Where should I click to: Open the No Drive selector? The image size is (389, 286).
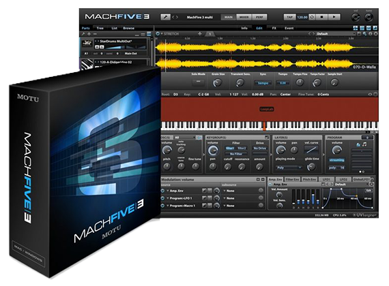coord(259,148)
